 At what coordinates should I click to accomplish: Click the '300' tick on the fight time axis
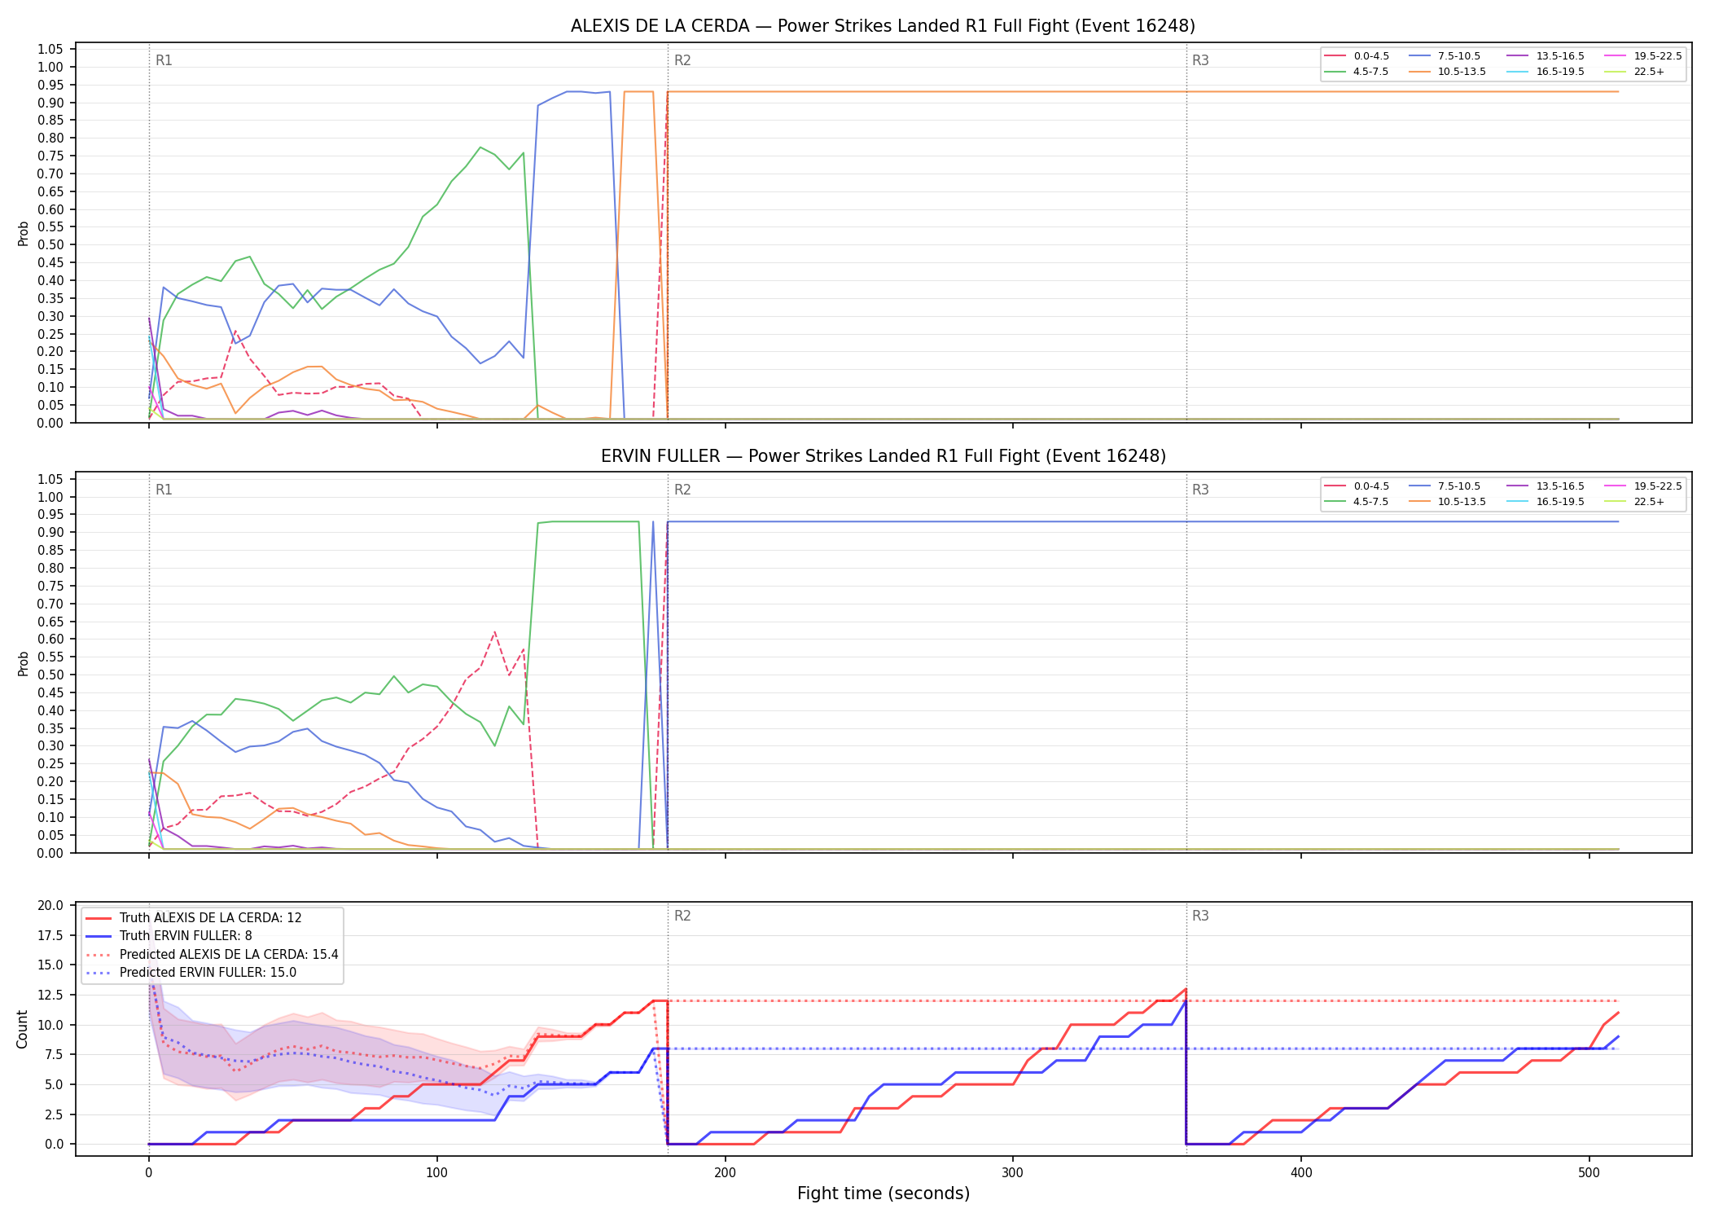1013,1172
